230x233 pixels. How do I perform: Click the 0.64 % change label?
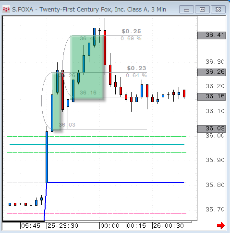[136, 75]
